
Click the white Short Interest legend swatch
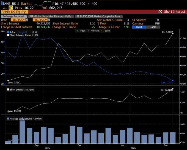[8, 90]
